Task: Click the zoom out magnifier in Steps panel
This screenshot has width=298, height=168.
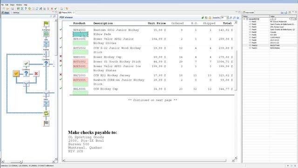Action: [x=51, y=17]
